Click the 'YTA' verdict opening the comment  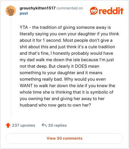(x=24, y=27)
